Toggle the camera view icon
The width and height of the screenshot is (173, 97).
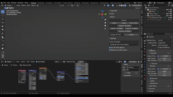click(x=105, y=26)
